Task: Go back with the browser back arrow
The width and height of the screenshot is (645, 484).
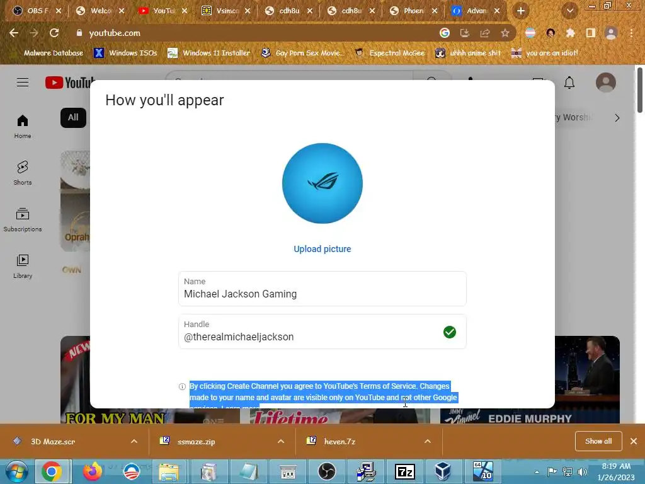Action: [x=14, y=33]
